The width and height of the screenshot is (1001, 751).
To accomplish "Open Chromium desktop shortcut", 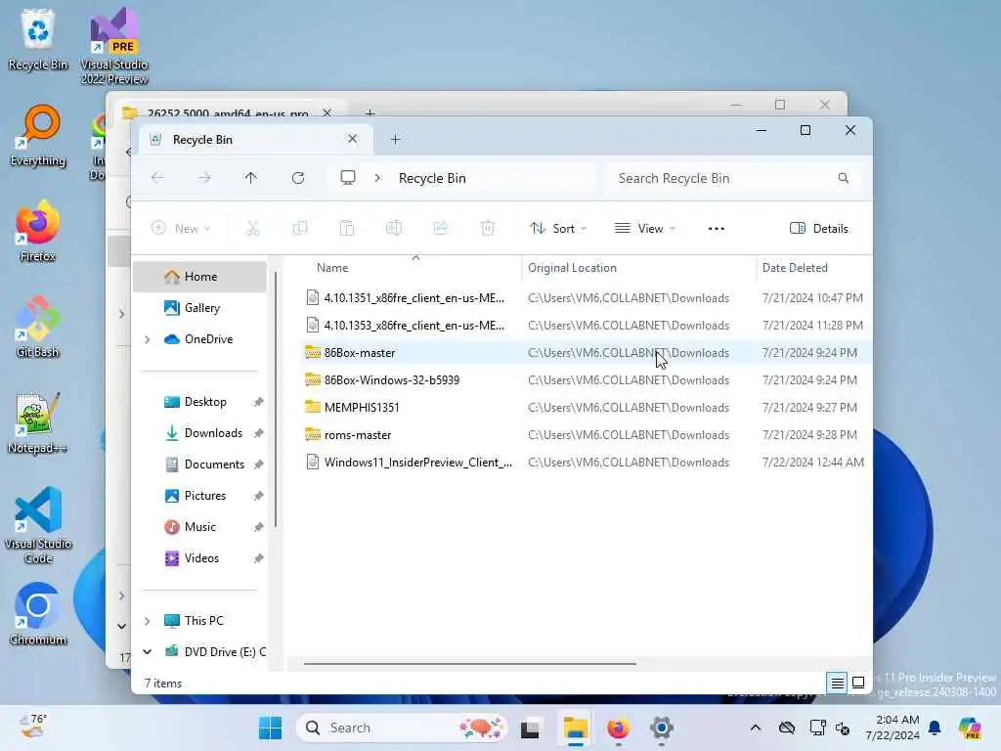I will 38,614.
